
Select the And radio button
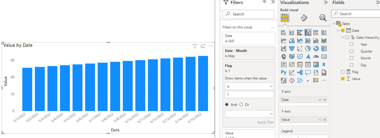(x=227, y=105)
